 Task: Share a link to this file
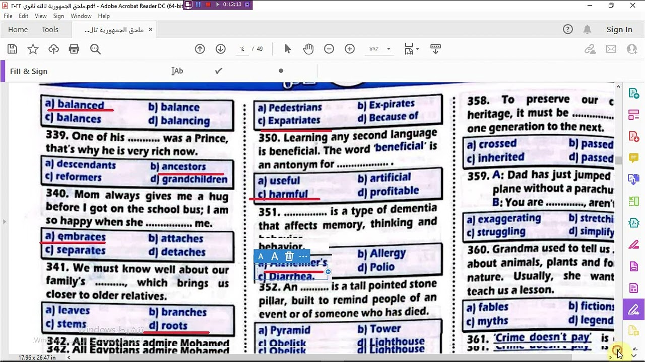tap(590, 49)
